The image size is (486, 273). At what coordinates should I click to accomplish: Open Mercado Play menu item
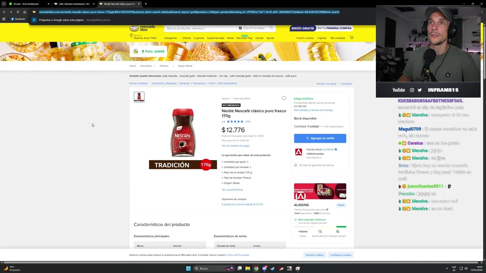[x=244, y=38]
